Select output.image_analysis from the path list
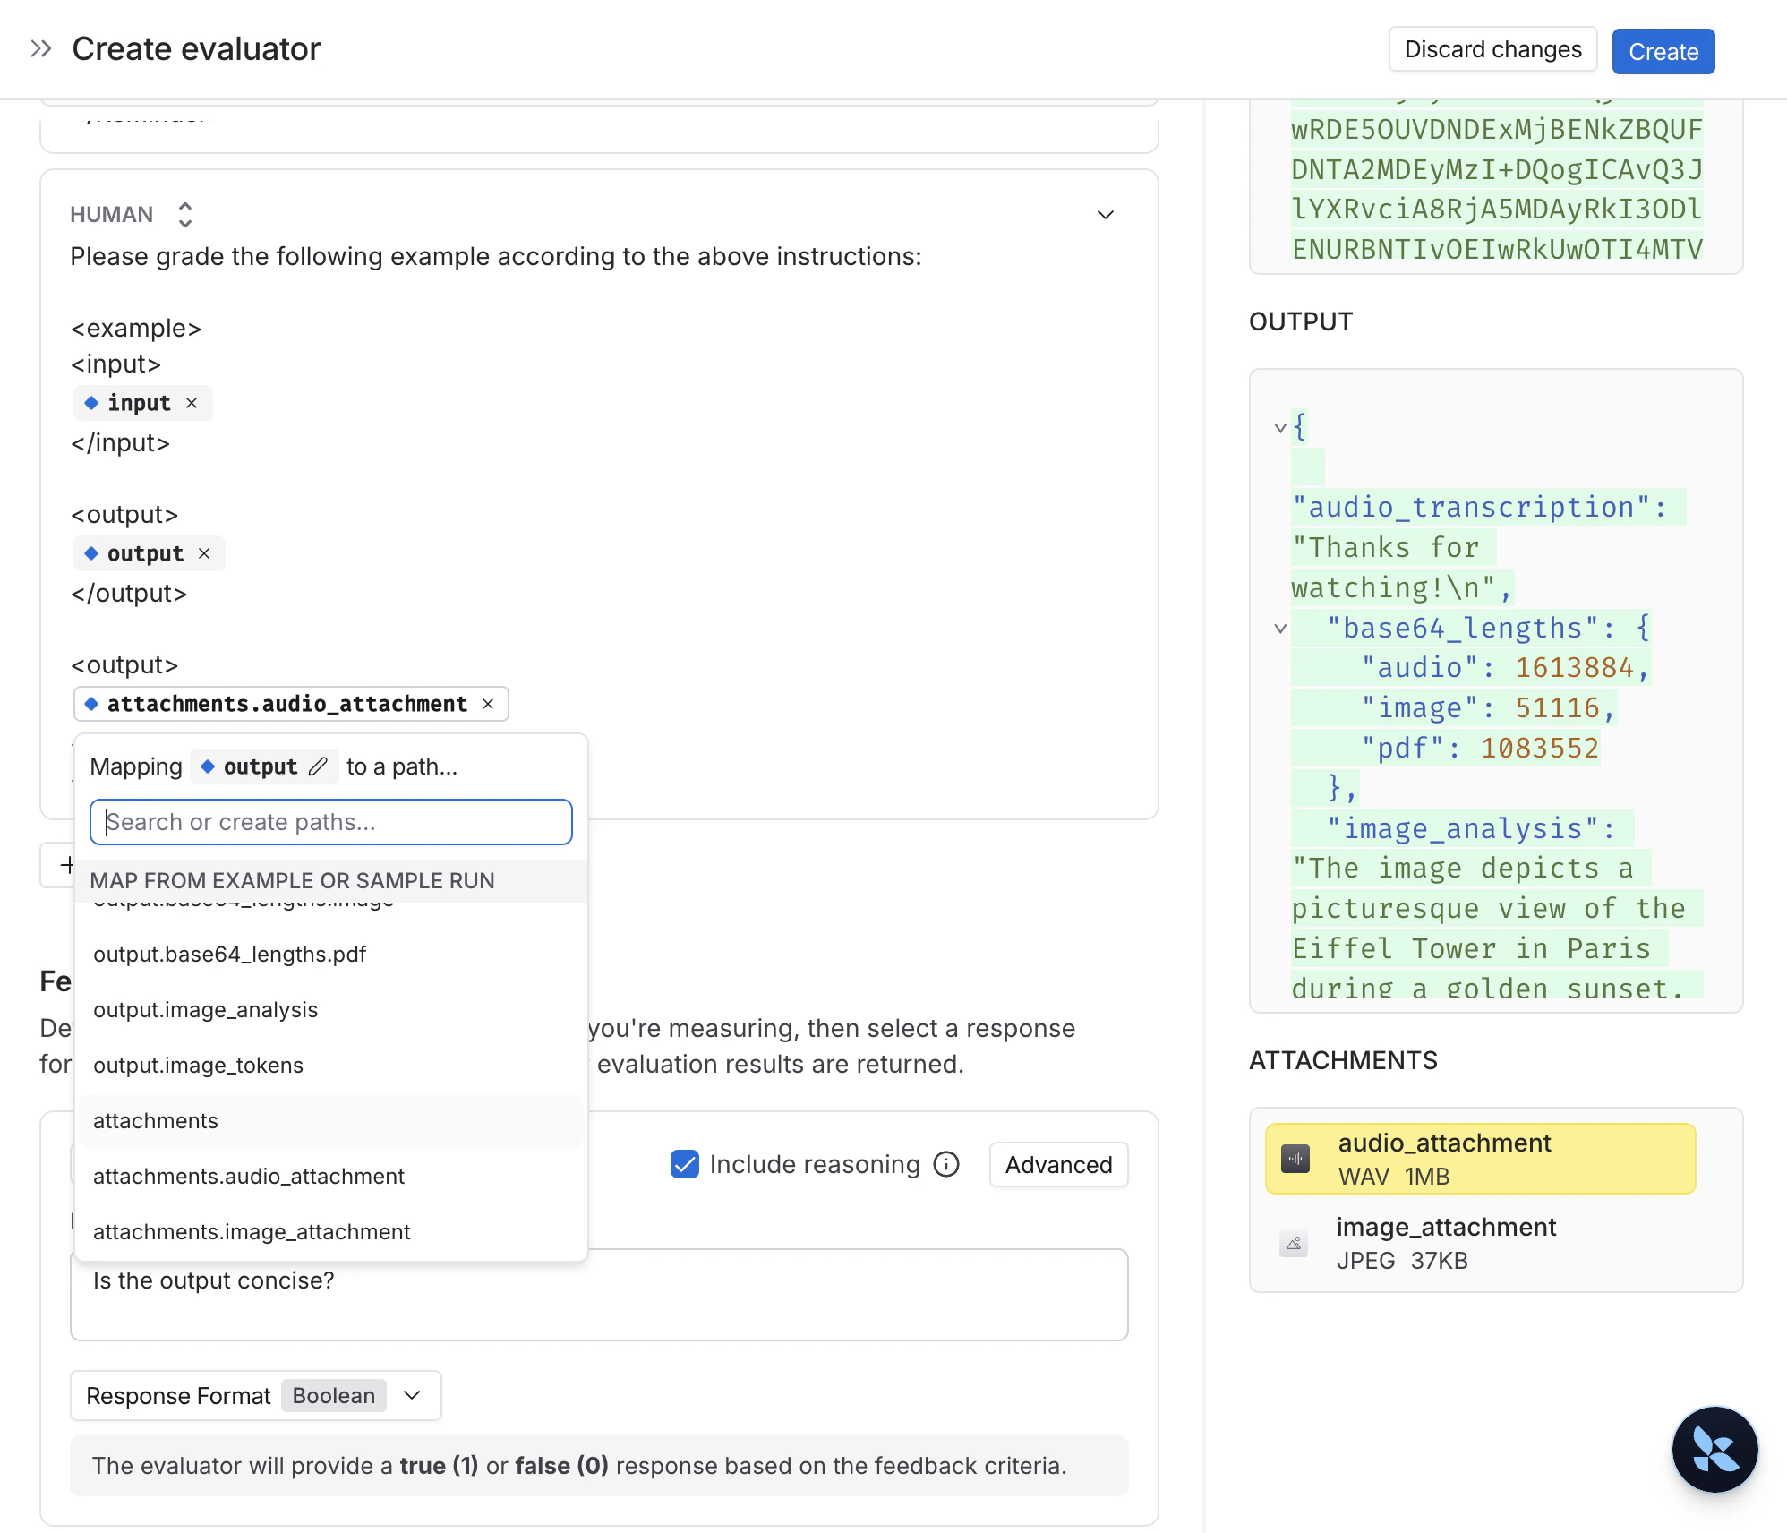 pos(205,1010)
